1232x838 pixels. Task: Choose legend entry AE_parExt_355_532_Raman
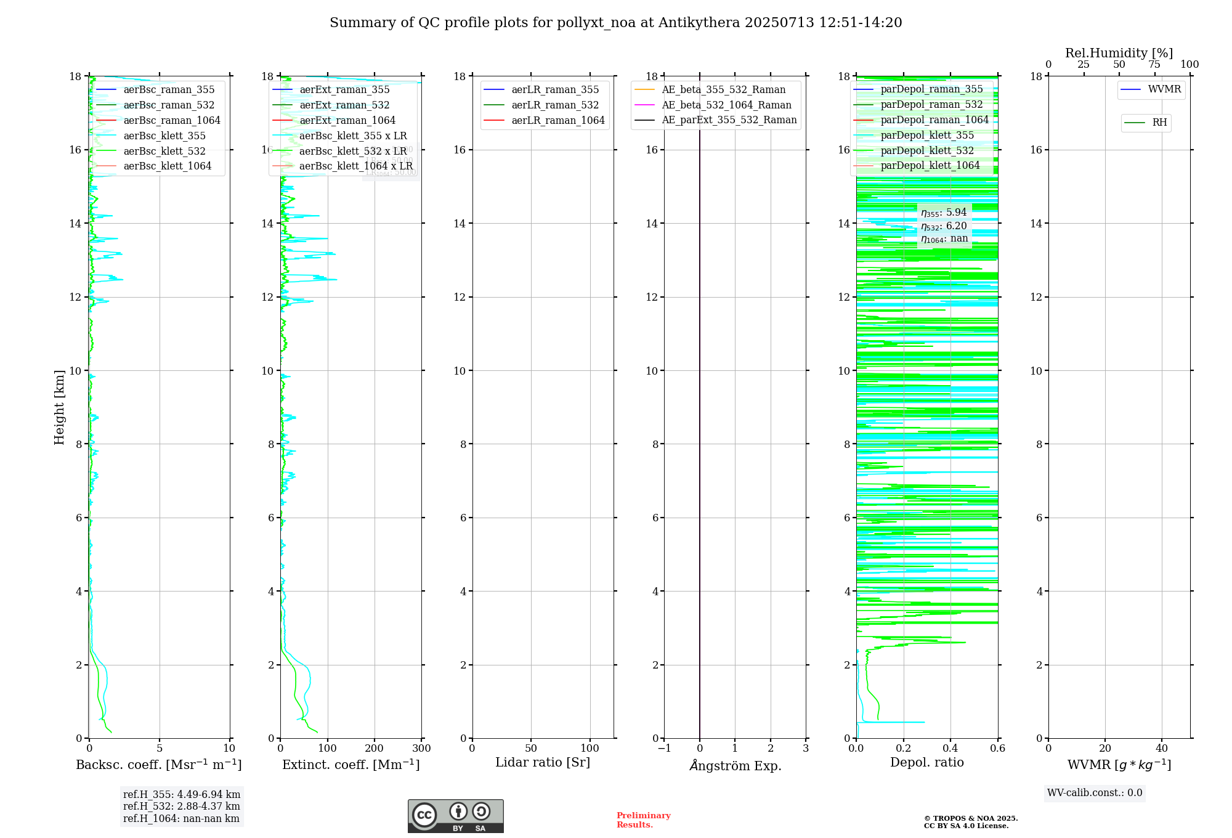tap(716, 120)
